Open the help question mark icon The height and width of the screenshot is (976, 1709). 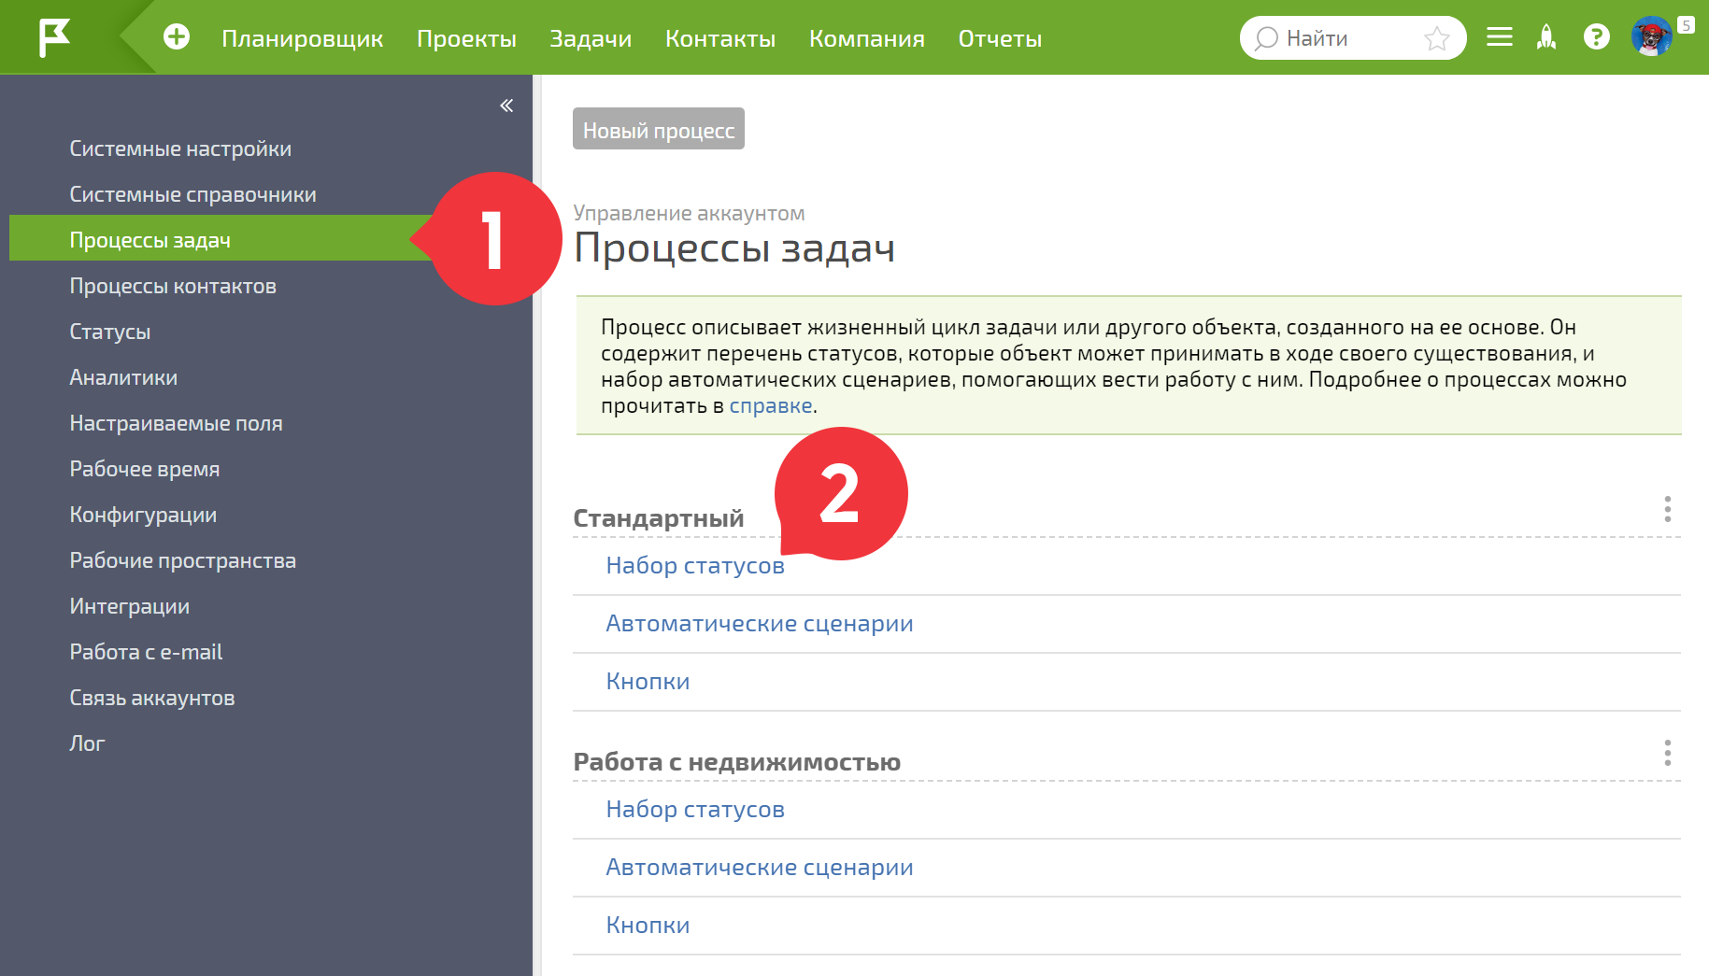pos(1596,37)
